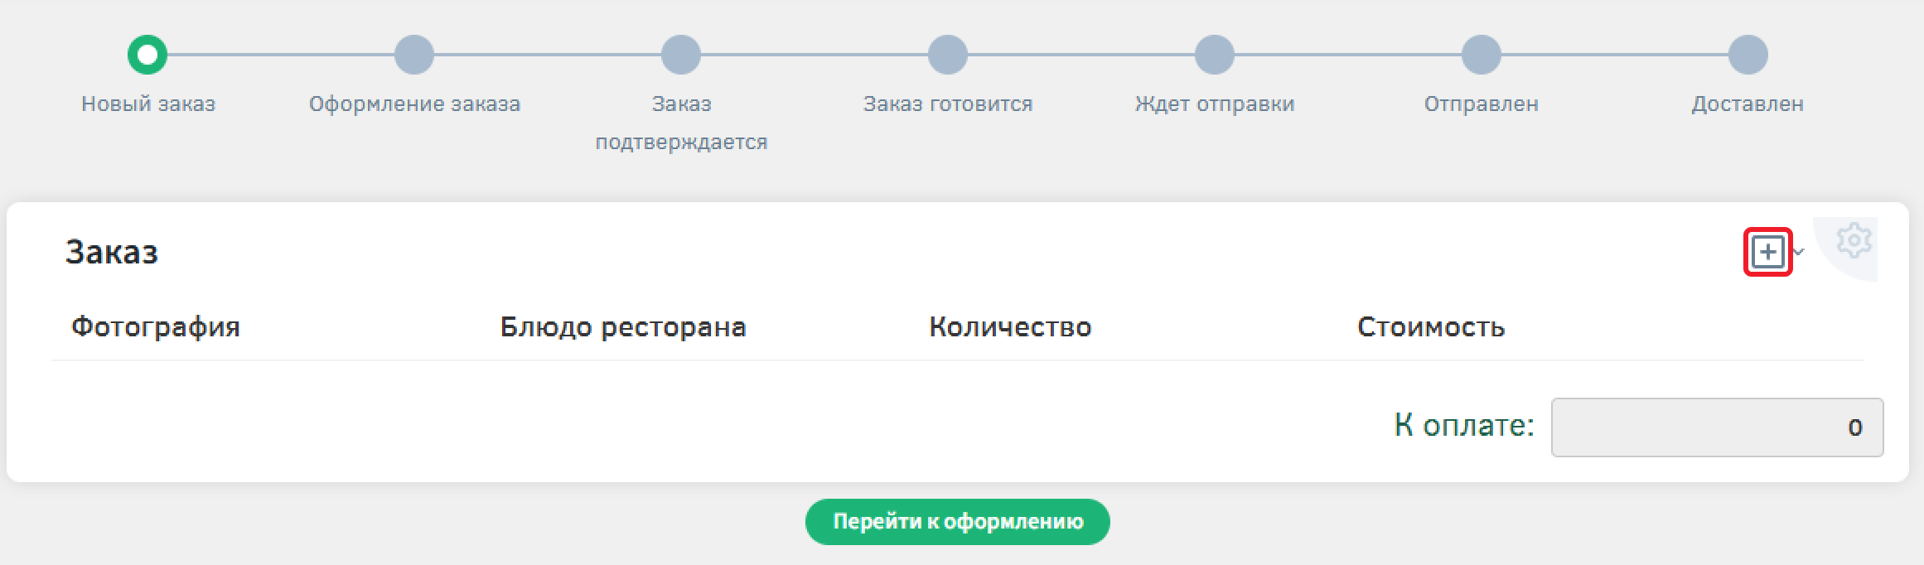Viewport: 1924px width, 565px height.
Task: Select the Отправлен step circle
Action: click(x=1482, y=56)
